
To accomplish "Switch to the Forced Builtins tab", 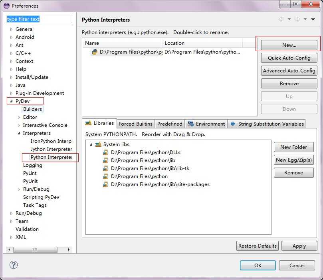I will pyautogui.click(x=135, y=124).
